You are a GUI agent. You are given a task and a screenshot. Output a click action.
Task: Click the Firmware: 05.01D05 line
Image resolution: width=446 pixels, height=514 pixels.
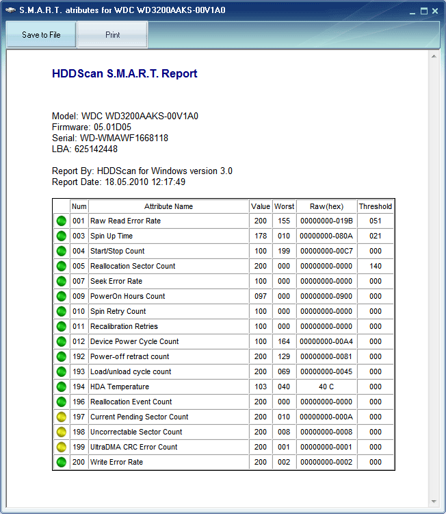pos(92,127)
